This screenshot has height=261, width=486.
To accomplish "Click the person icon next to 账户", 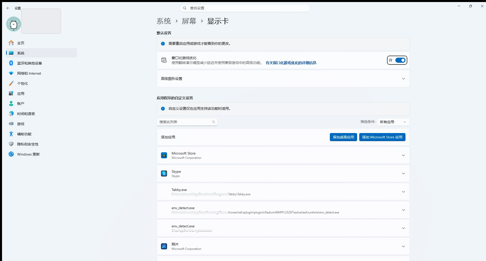I will point(11,104).
